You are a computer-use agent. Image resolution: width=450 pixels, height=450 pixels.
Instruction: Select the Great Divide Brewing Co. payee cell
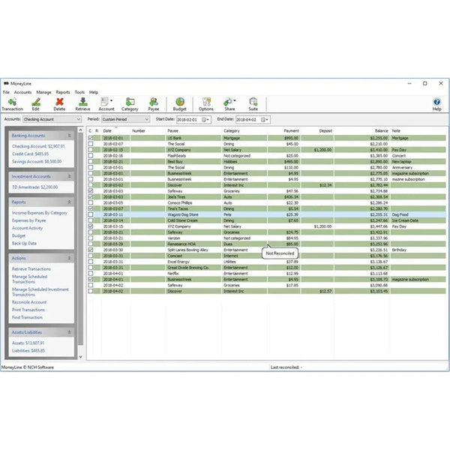[193, 268]
